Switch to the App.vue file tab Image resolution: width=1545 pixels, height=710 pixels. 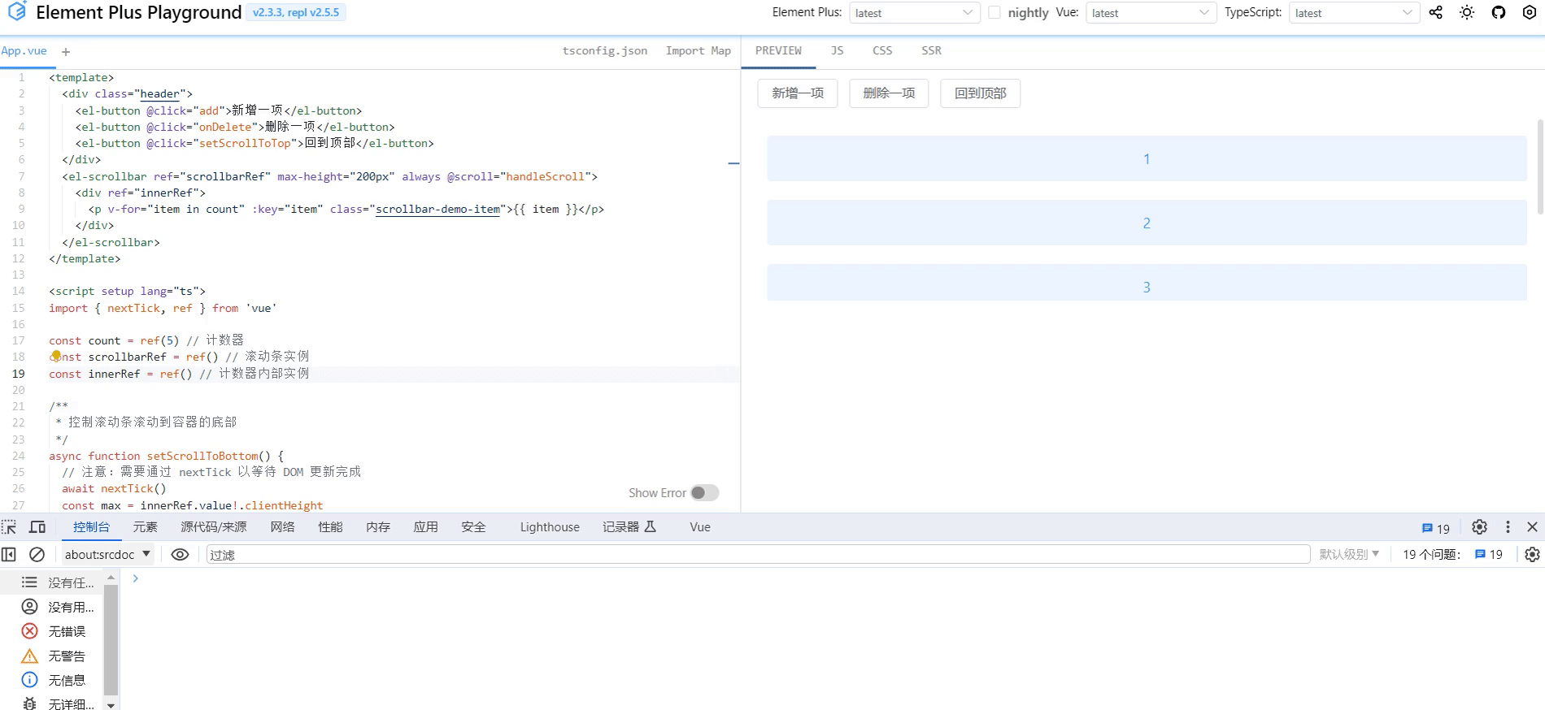click(x=24, y=50)
